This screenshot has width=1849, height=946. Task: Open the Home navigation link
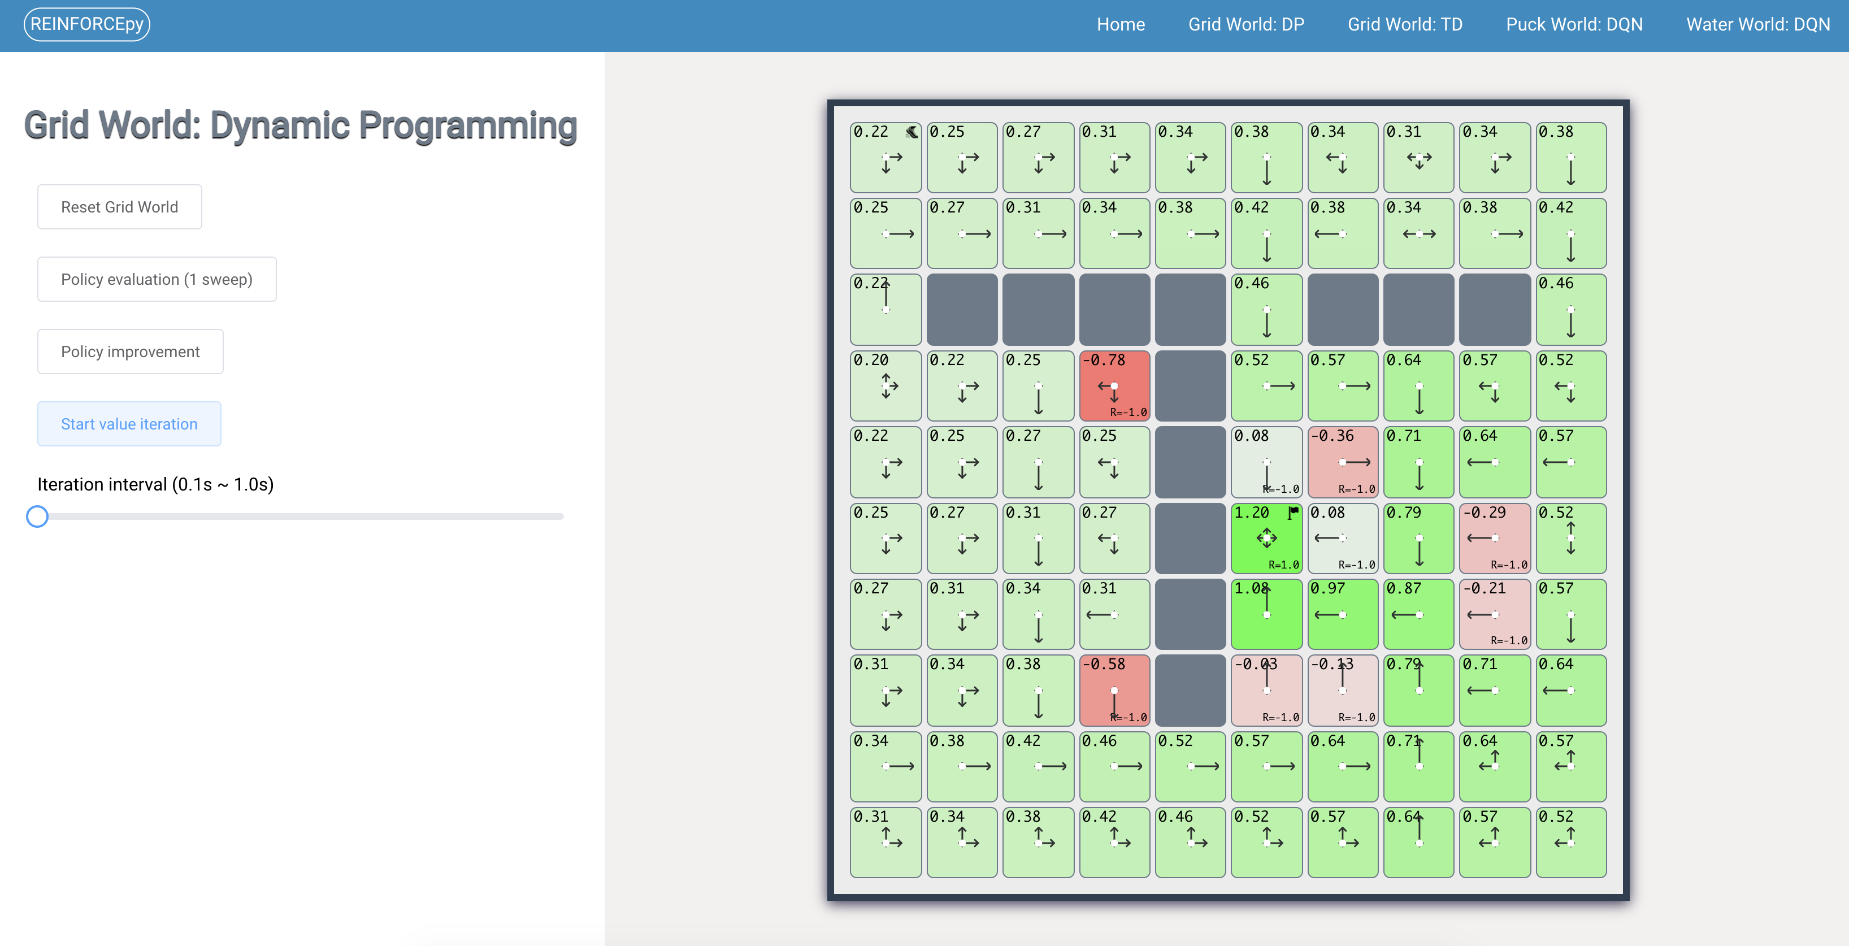coord(1119,24)
